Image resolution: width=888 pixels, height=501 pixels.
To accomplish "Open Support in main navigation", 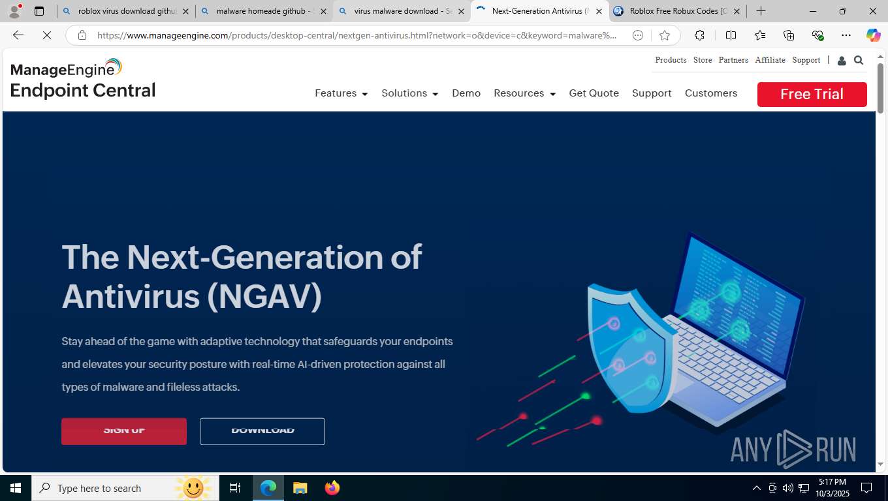I will [x=652, y=93].
